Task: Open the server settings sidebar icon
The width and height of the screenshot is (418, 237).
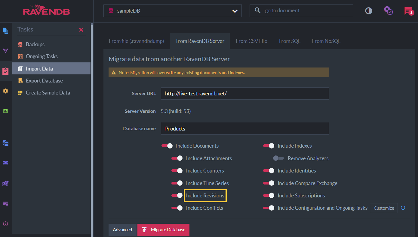Action: (x=5, y=204)
